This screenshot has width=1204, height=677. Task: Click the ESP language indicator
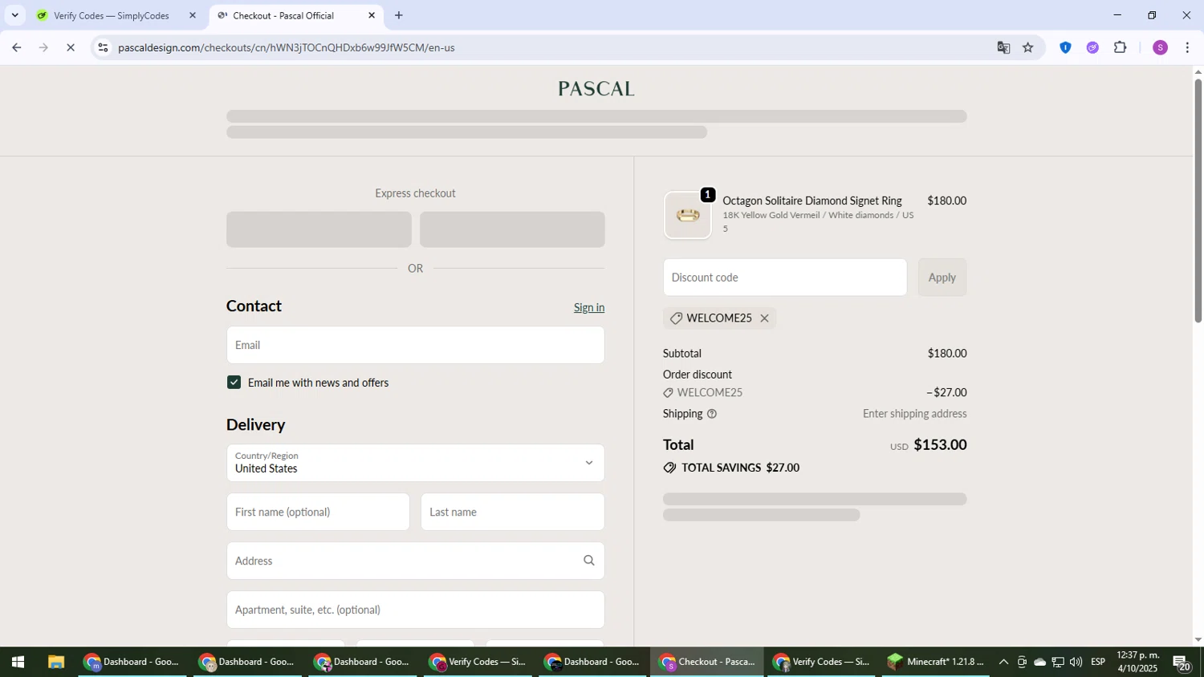click(1098, 662)
